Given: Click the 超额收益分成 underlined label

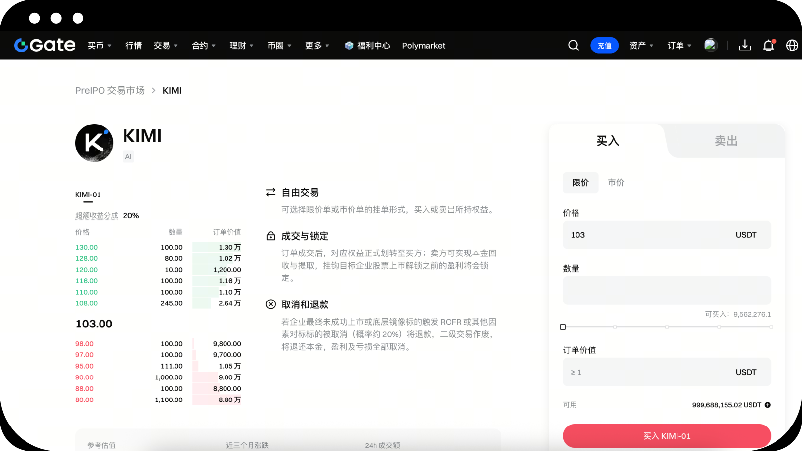Looking at the screenshot, I should (x=97, y=215).
